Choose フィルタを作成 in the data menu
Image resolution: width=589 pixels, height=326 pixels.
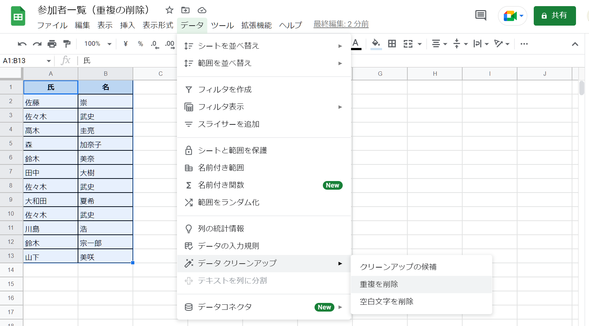tap(225, 89)
